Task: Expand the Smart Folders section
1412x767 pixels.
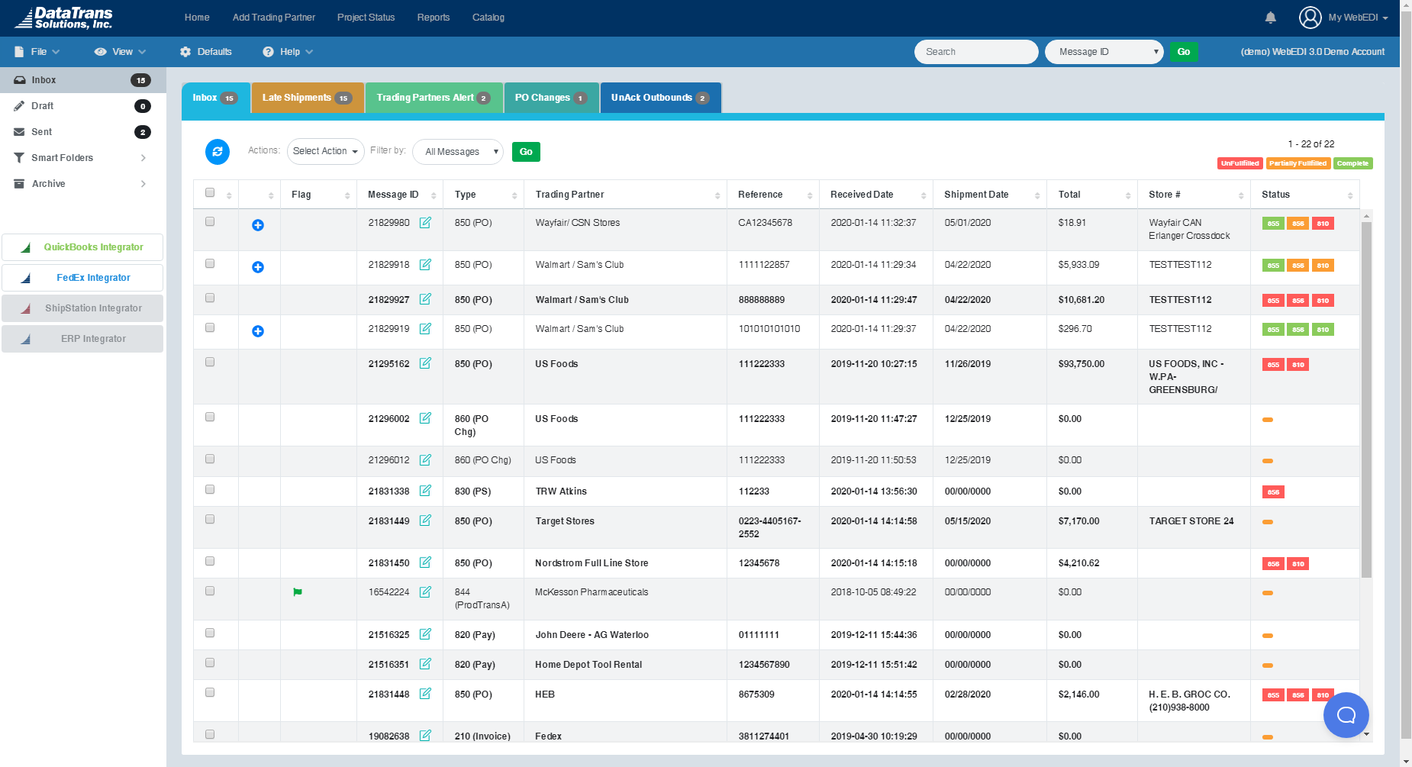Action: click(82, 158)
